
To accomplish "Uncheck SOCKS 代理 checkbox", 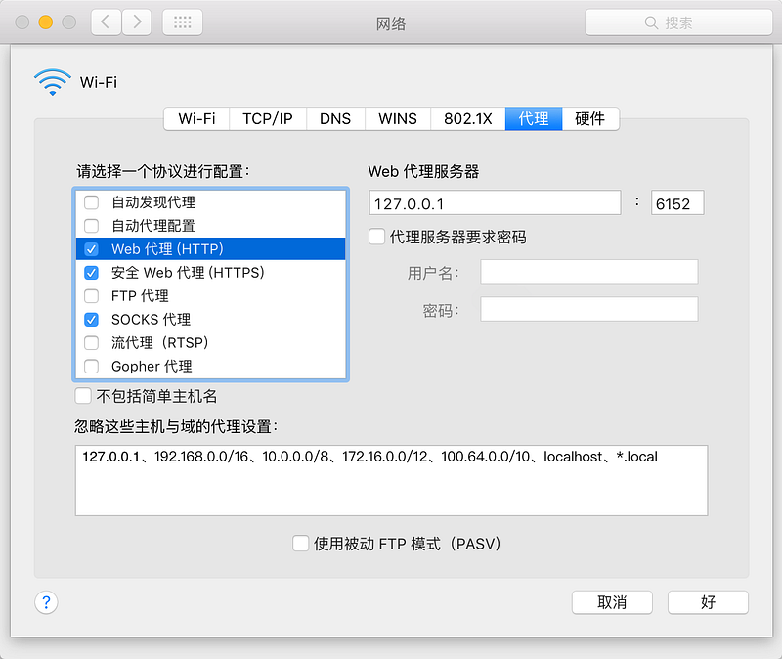I will (91, 320).
